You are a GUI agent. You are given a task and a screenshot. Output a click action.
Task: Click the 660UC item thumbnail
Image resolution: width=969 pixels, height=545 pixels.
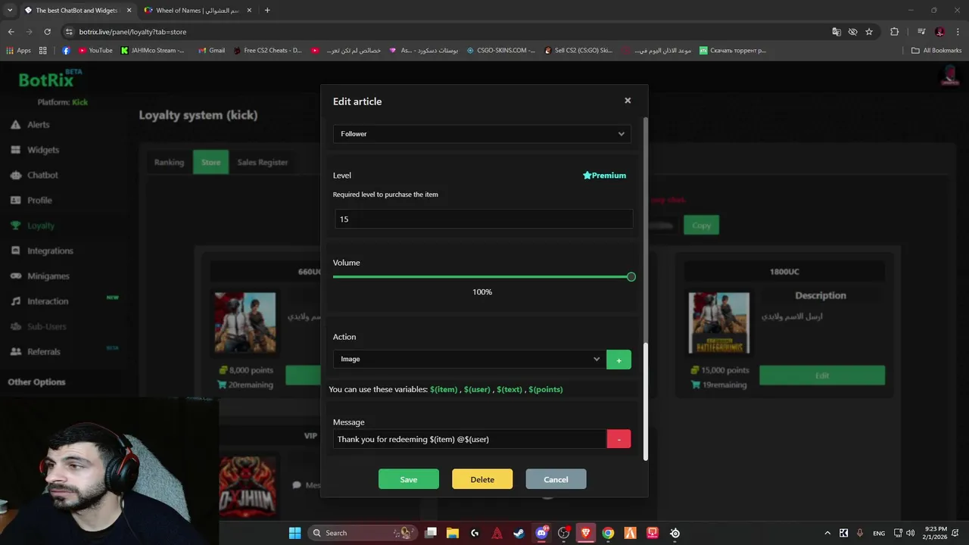(245, 322)
